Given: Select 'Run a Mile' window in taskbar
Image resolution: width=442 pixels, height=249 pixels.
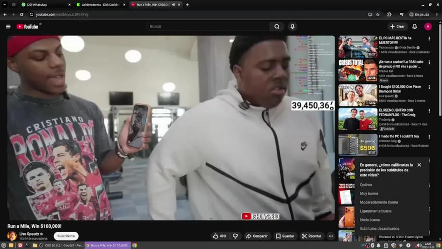Looking at the screenshot, I should coord(108,245).
